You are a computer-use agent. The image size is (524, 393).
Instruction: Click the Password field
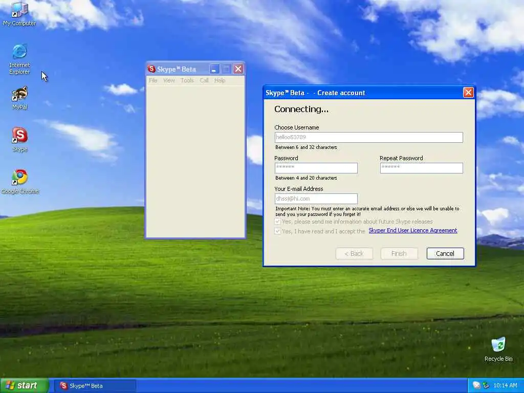click(316, 168)
